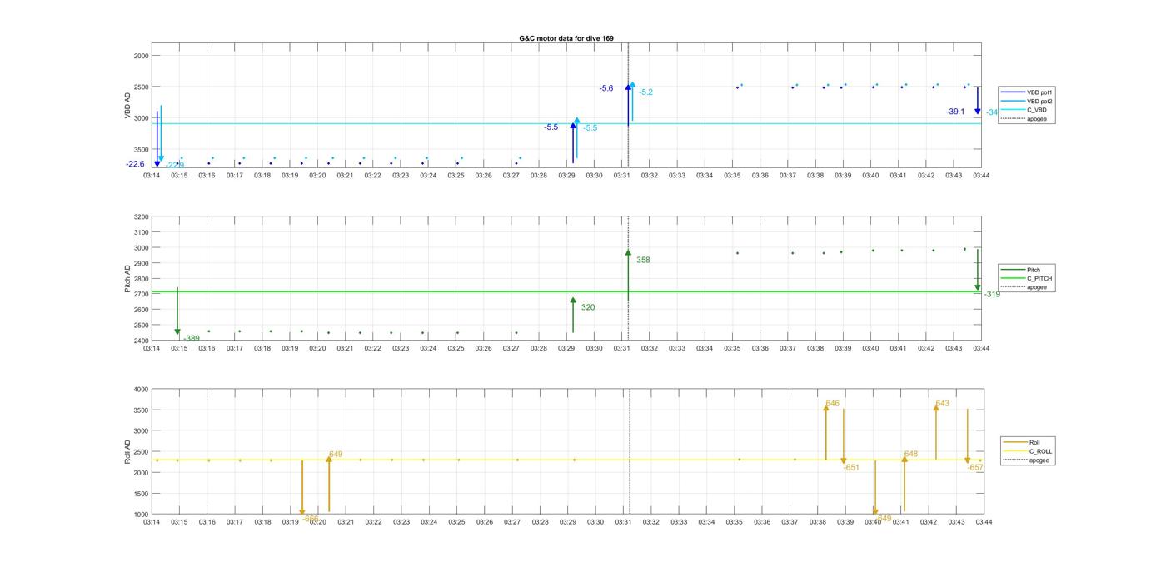Select "apogee" in the Roll plot legend
Screen dimensions: 1166x577
tap(1027, 460)
